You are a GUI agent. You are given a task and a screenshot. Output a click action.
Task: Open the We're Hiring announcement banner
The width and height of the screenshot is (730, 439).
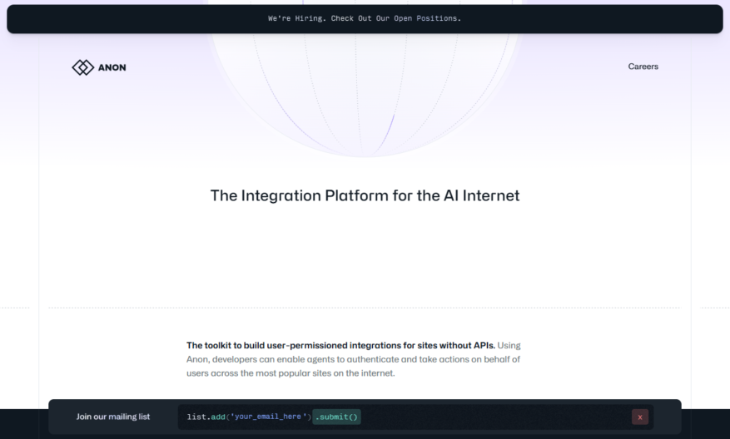pyautogui.click(x=365, y=18)
